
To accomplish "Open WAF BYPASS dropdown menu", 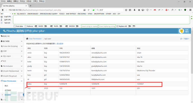I will click(71, 14).
